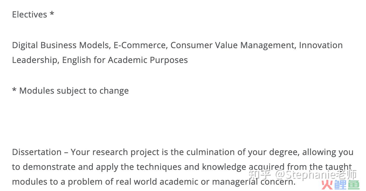Click the words Digital Business Models
Image resolution: width=366 pixels, height=191 pixels.
[61, 45]
